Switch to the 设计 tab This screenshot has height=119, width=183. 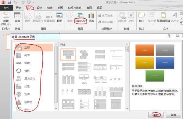39,8
